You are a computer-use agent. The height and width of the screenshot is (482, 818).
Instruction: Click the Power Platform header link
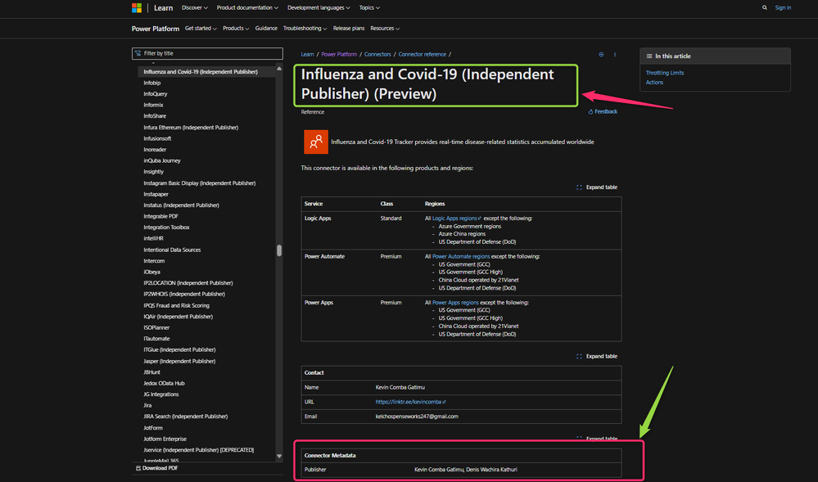tap(156, 29)
